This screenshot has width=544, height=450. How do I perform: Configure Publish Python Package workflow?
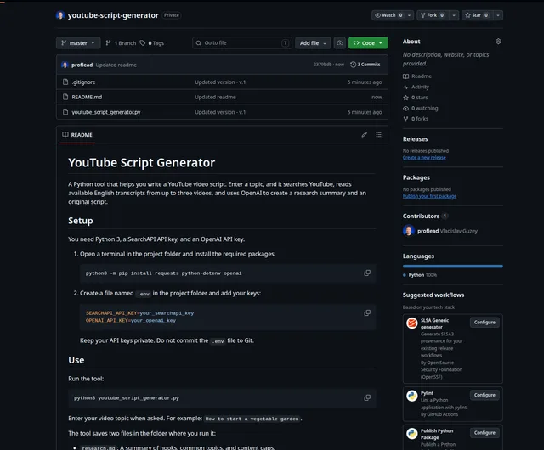tap(484, 433)
